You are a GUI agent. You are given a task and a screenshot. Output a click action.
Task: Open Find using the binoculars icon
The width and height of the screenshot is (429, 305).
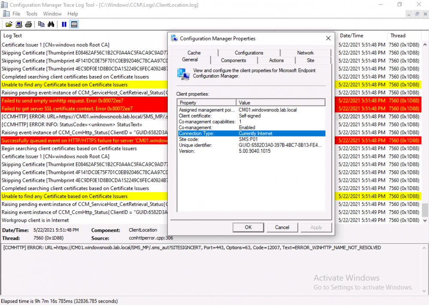[x=51, y=24]
